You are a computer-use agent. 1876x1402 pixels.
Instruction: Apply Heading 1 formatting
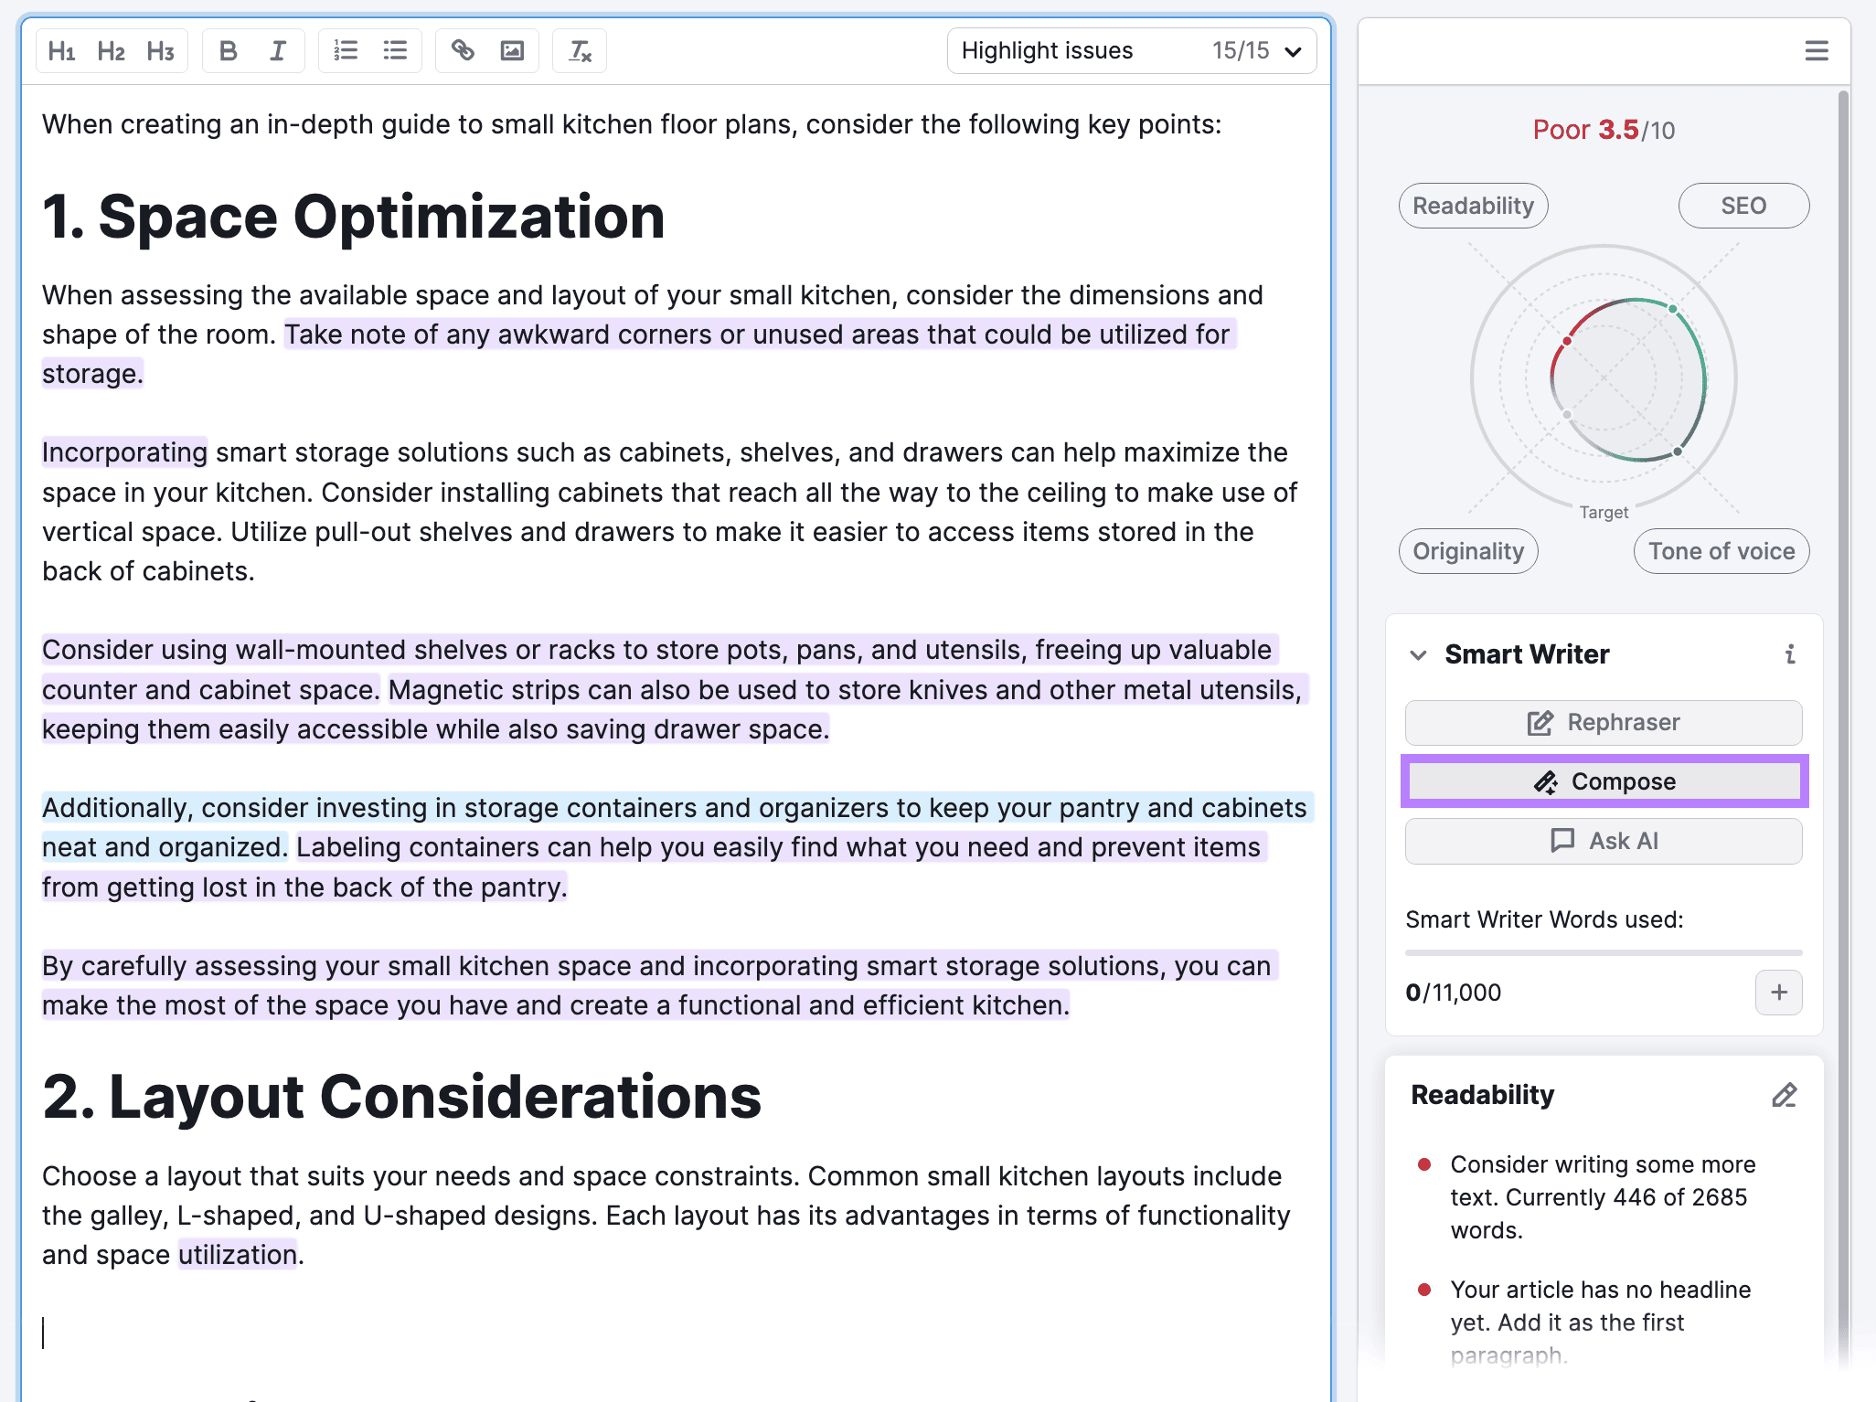pyautogui.click(x=61, y=51)
